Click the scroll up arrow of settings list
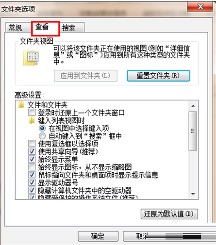The width and height of the screenshot is (216, 245). 193,106
